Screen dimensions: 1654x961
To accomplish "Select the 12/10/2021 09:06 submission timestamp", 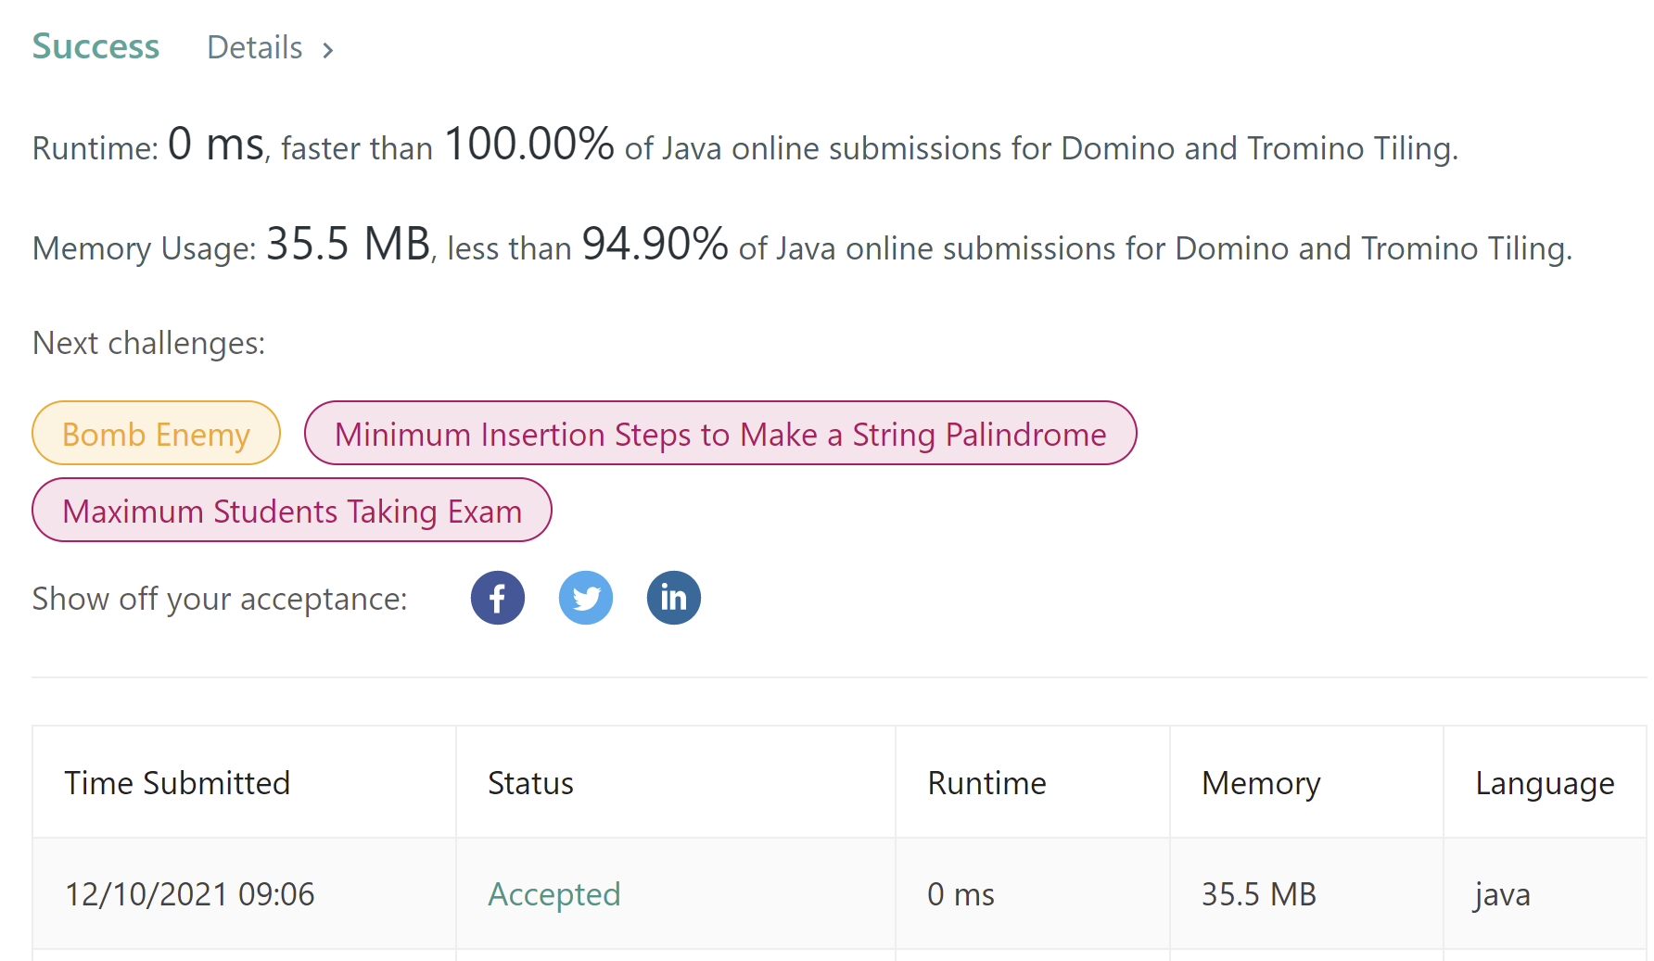I will [189, 894].
